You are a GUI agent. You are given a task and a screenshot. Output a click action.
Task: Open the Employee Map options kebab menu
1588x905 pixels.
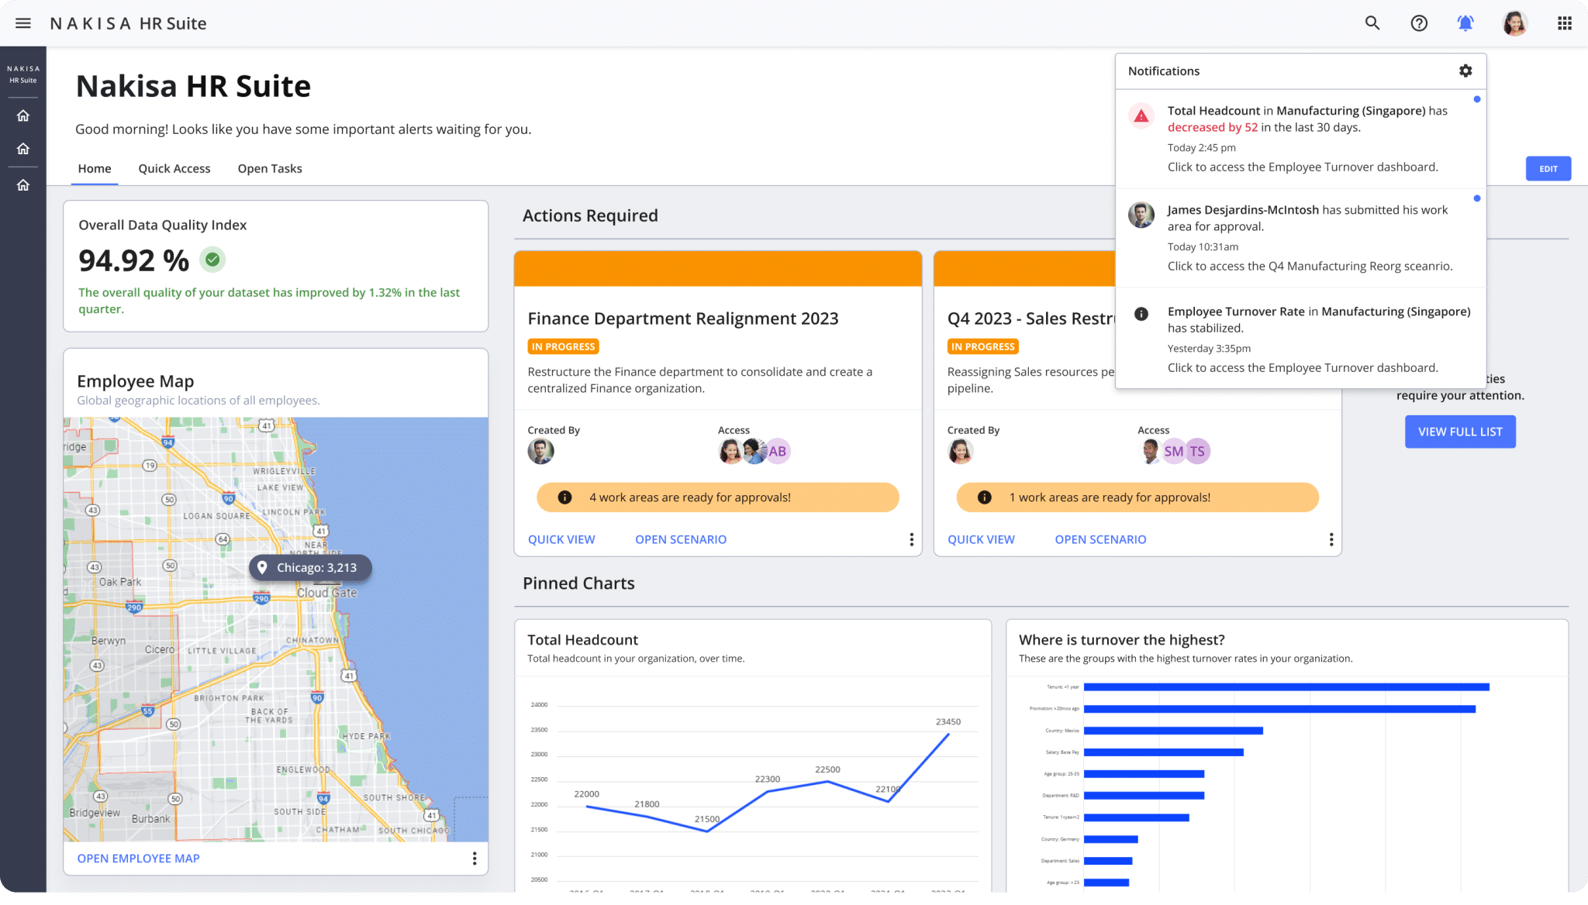coord(474,858)
